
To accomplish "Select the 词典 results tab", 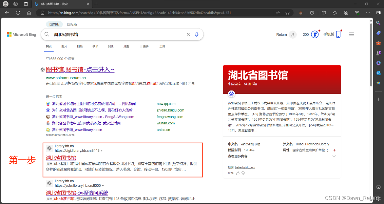I will [111, 46].
